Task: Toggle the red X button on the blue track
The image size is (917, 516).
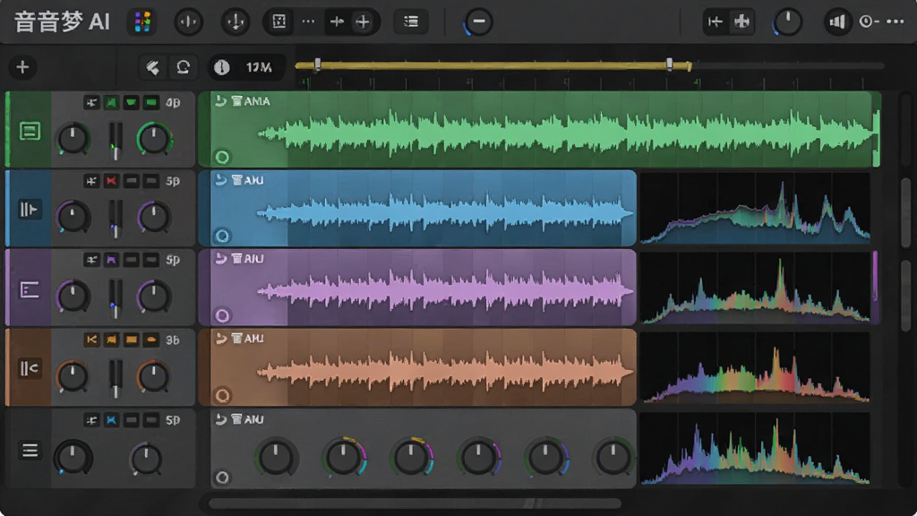Action: click(111, 181)
